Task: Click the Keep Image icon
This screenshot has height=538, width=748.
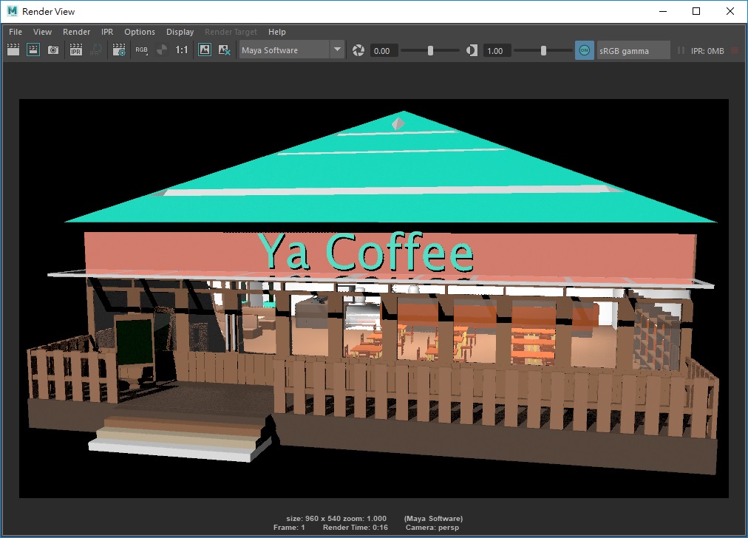Action: click(205, 50)
